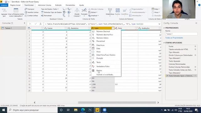This screenshot has width=201, height=113.
Task: Click the horizontal scrollbar thumb
Action: [x=117, y=103]
